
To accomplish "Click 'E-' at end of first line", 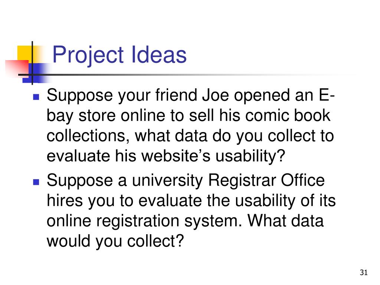I will (327, 95).
